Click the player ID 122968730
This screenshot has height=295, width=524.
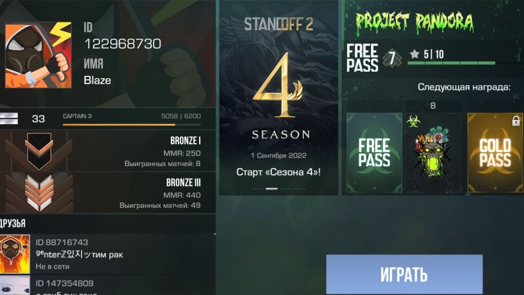[x=122, y=43]
